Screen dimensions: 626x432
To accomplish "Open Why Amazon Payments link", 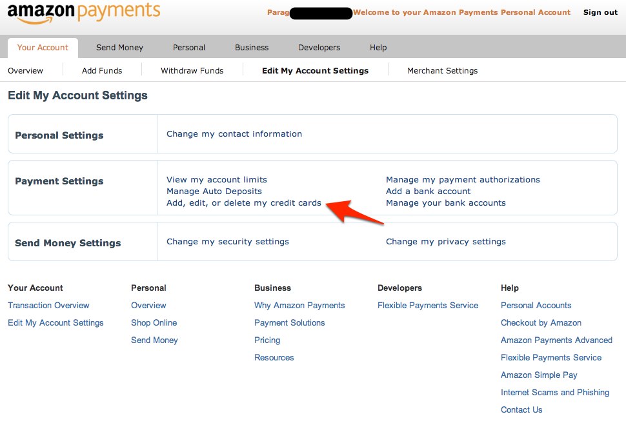I will (x=299, y=305).
